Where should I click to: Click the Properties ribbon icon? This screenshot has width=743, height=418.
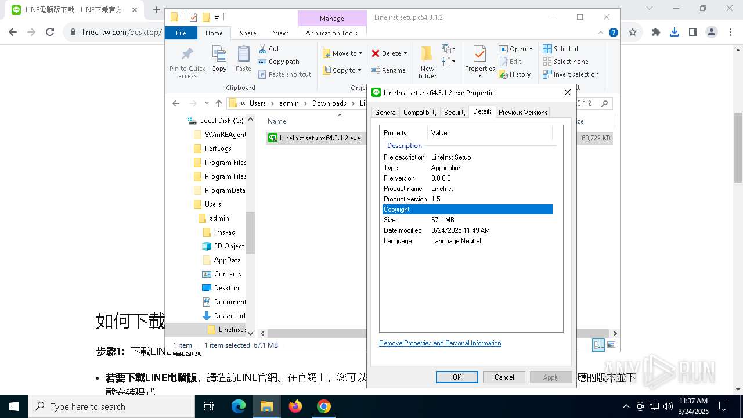(x=479, y=55)
